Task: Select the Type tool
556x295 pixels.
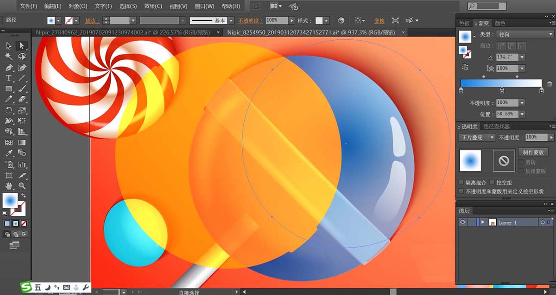Action: (8, 78)
